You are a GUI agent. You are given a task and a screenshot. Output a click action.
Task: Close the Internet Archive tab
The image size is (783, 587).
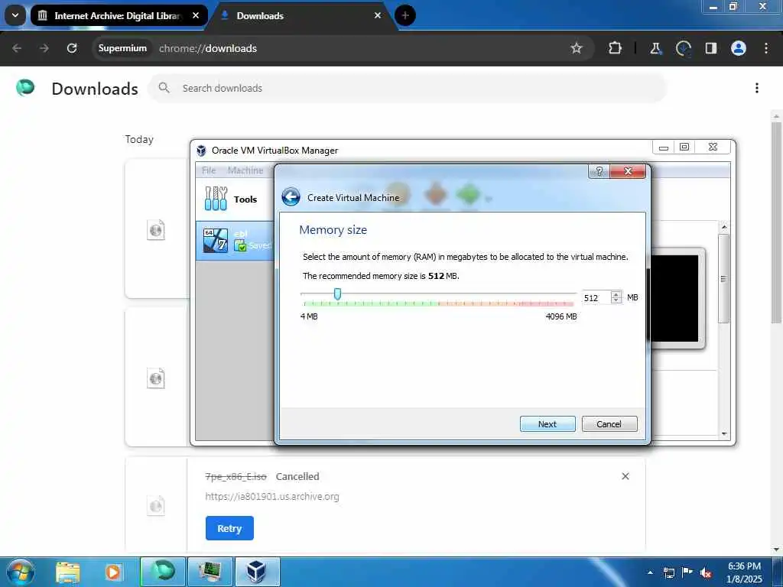(x=196, y=15)
